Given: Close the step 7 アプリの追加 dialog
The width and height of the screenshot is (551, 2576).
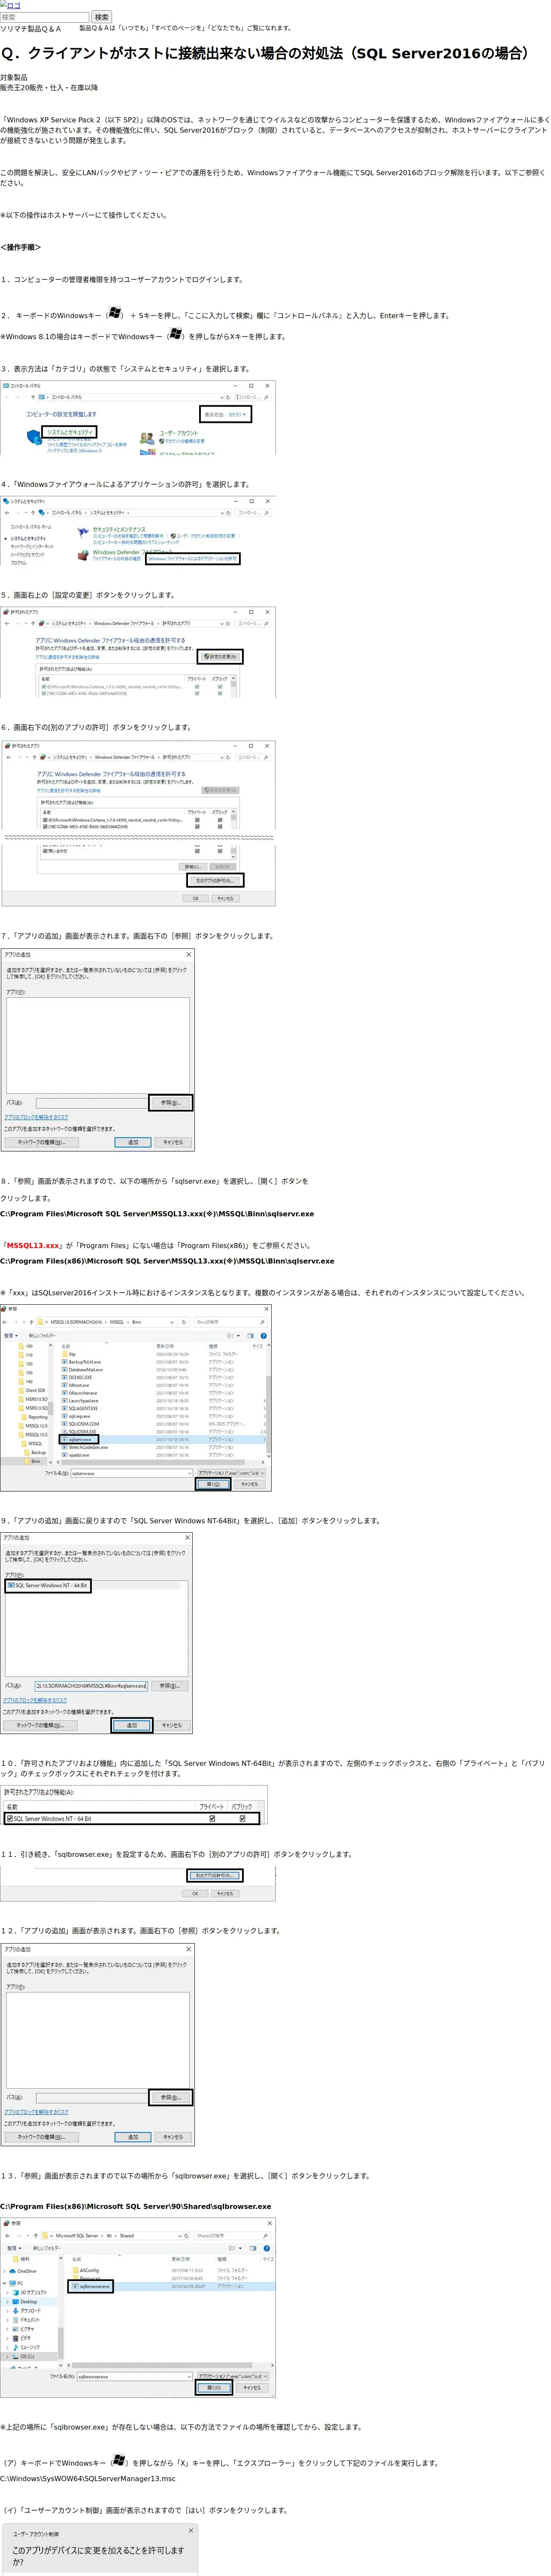Looking at the screenshot, I should tap(189, 955).
